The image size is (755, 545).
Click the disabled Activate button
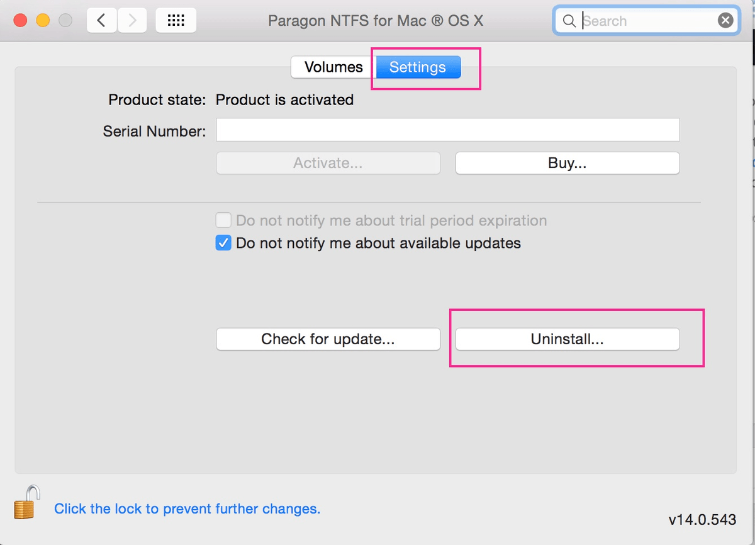pos(328,162)
